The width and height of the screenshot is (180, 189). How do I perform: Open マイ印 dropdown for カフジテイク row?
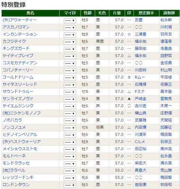coord(70,42)
